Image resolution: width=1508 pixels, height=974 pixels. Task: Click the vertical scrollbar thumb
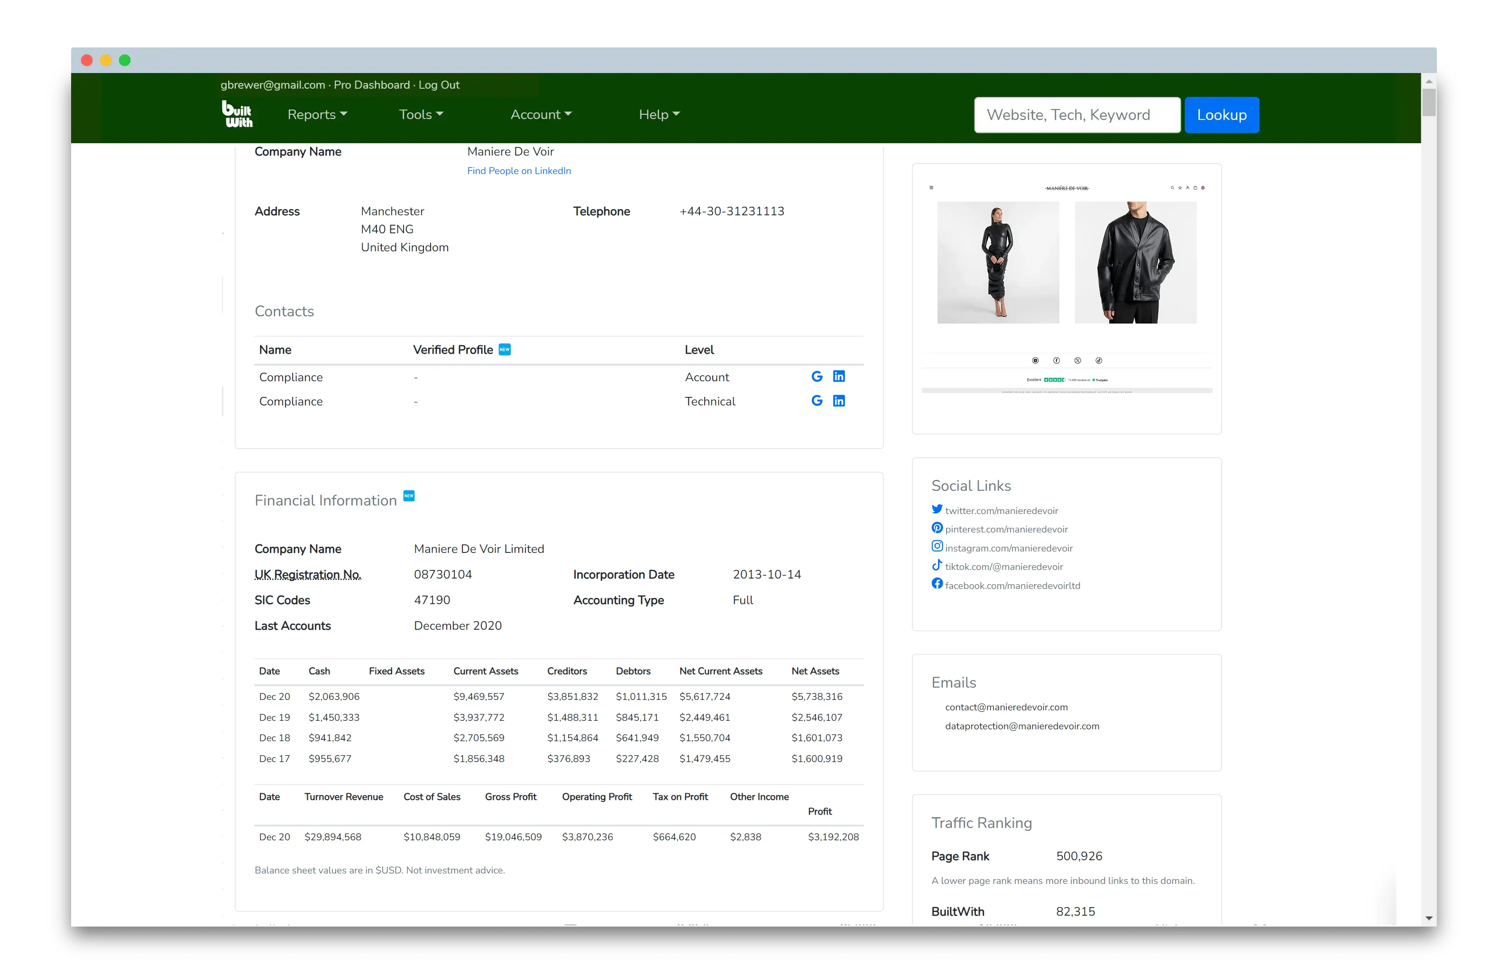point(1429,102)
